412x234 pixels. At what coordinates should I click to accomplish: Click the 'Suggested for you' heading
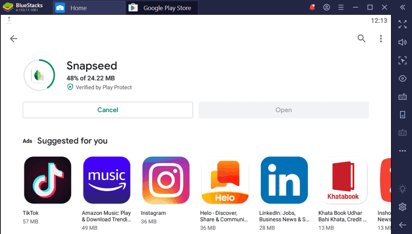point(72,141)
